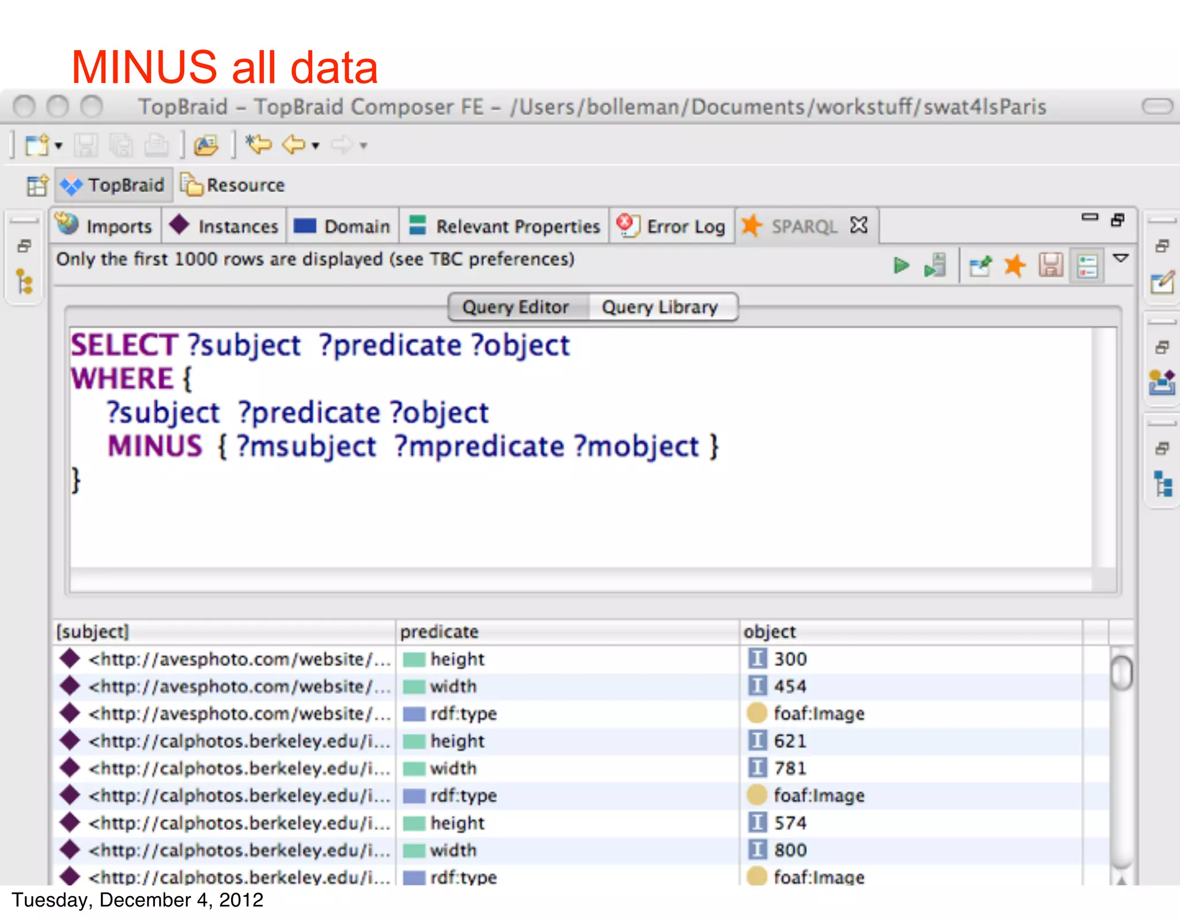Click the save query floppy disk icon

(x=1051, y=266)
